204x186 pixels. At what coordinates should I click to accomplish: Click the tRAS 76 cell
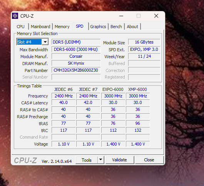[x=113, y=123]
